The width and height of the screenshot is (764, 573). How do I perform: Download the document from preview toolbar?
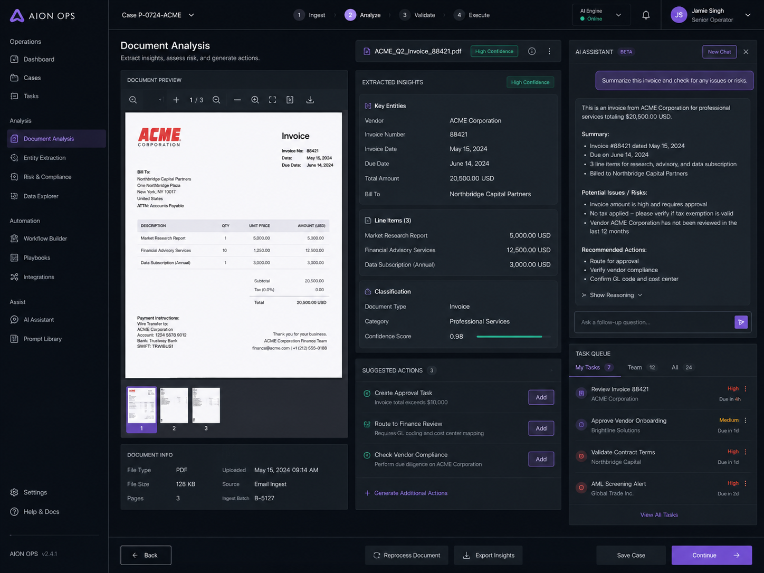click(x=310, y=100)
